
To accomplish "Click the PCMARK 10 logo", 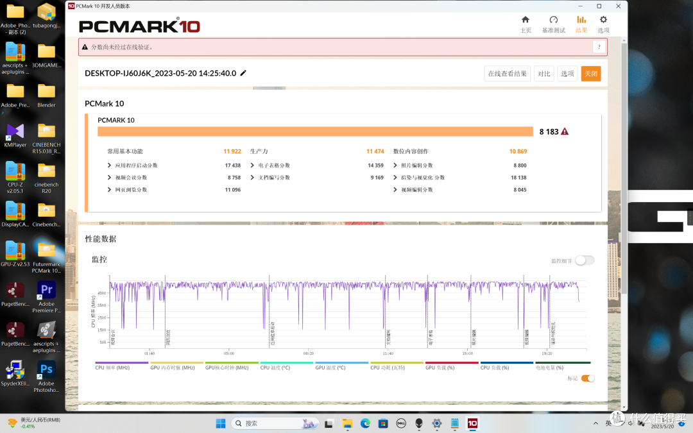I will click(139, 26).
